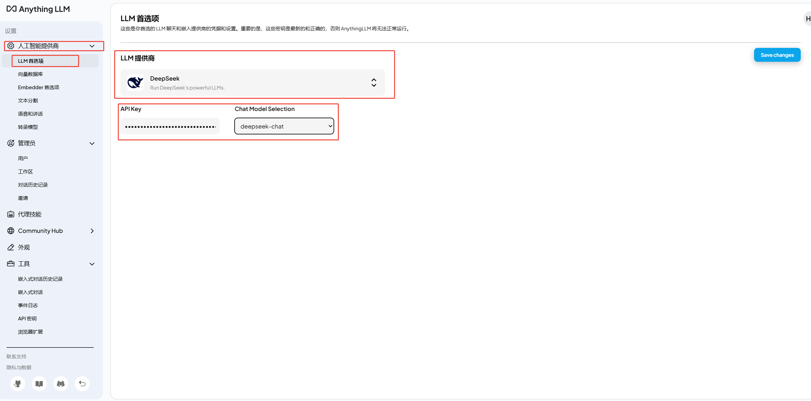Screen dimensions: 811x401
Task: Expand the Community Hub chevron
Action: coord(92,231)
